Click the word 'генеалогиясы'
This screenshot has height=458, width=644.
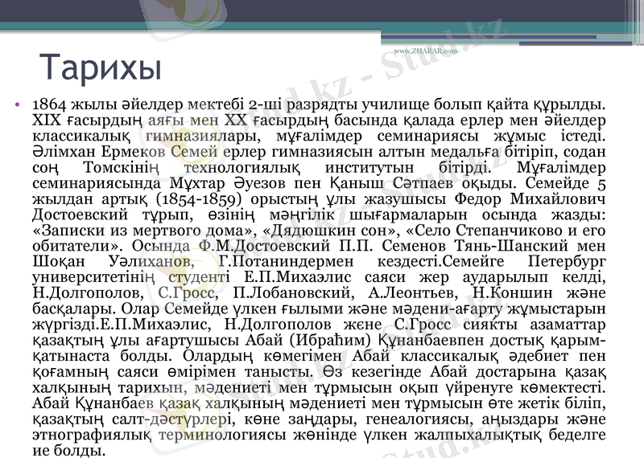point(417,419)
